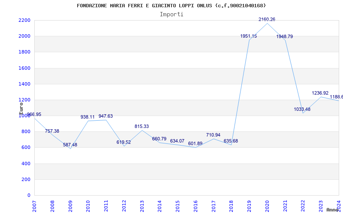Click the 2000 y-axis tick label
The image size is (343, 214).
pos(24,36)
